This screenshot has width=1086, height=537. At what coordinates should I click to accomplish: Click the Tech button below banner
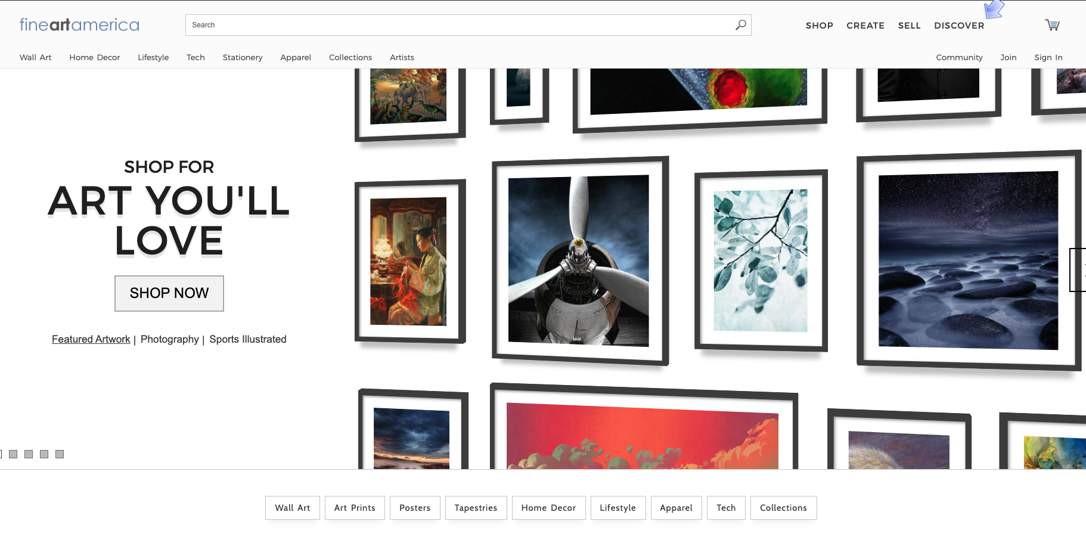[726, 508]
